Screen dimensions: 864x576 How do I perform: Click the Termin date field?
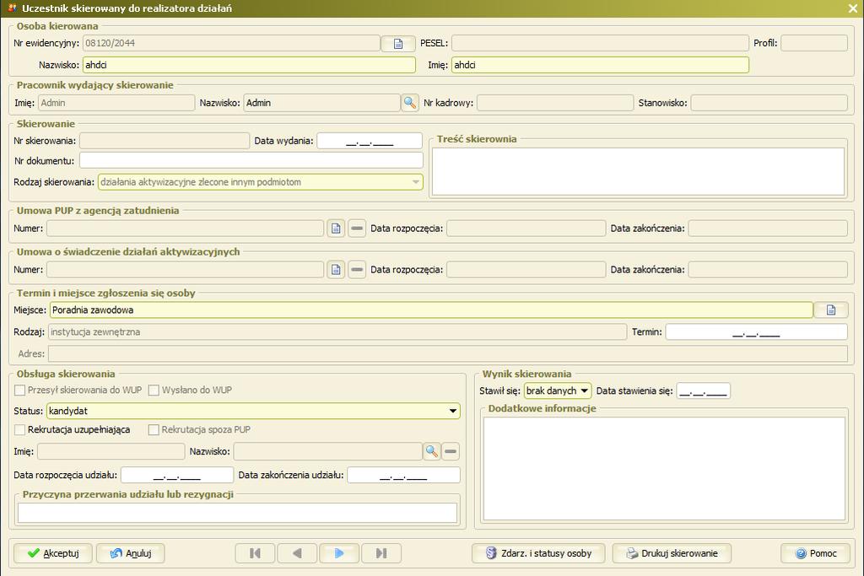point(756,332)
